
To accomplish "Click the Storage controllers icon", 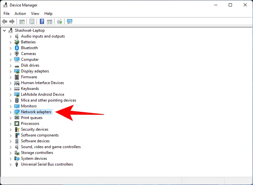I will click(x=17, y=153).
